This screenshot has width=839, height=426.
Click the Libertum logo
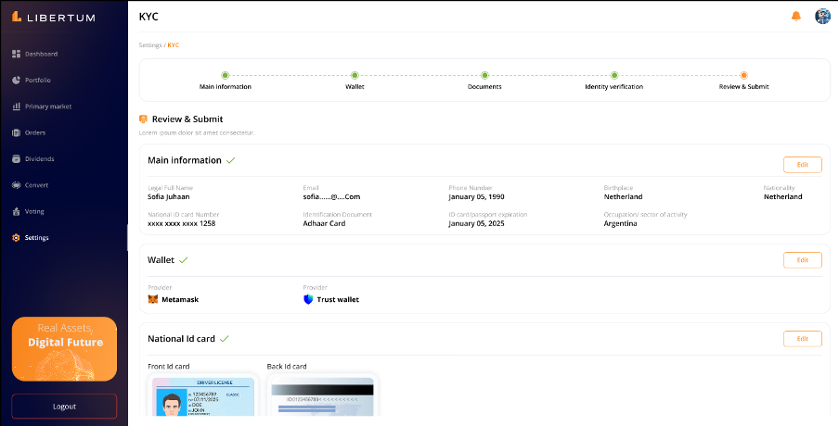pyautogui.click(x=54, y=17)
